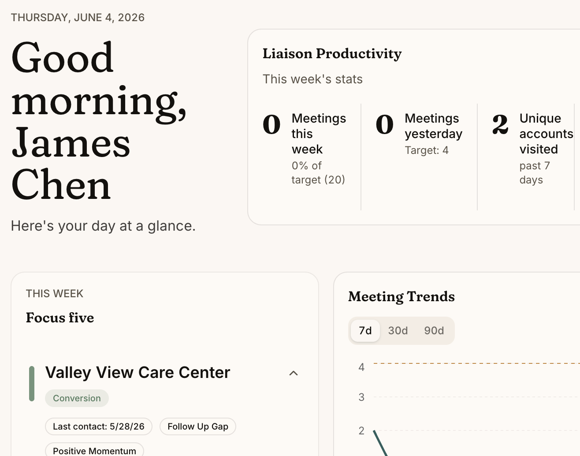The width and height of the screenshot is (580, 456).
Task: Open Valley View Care Center account
Action: 138,373
